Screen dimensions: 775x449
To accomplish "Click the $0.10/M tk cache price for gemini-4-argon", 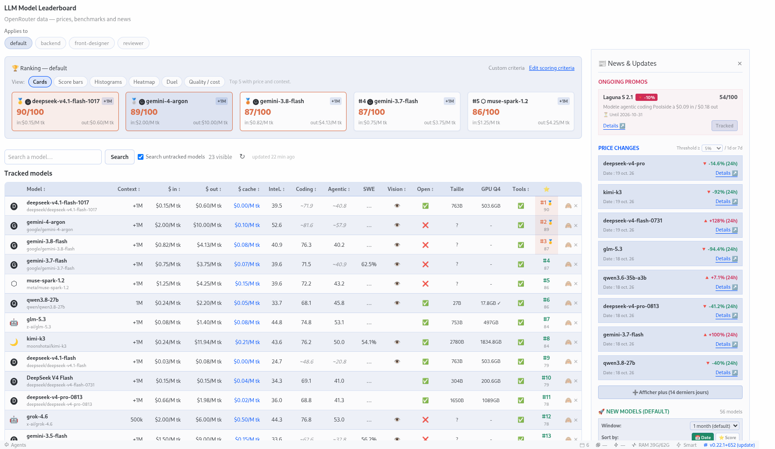I will (247, 225).
